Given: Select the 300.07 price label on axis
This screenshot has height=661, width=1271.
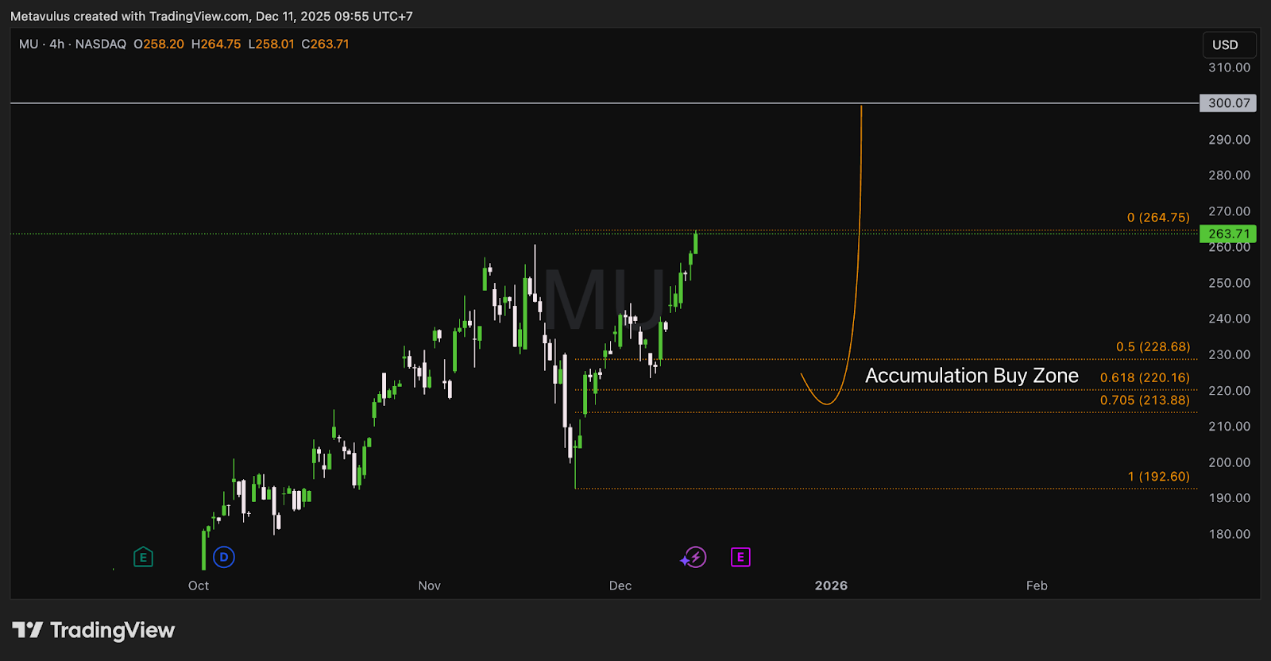Looking at the screenshot, I should (x=1228, y=103).
